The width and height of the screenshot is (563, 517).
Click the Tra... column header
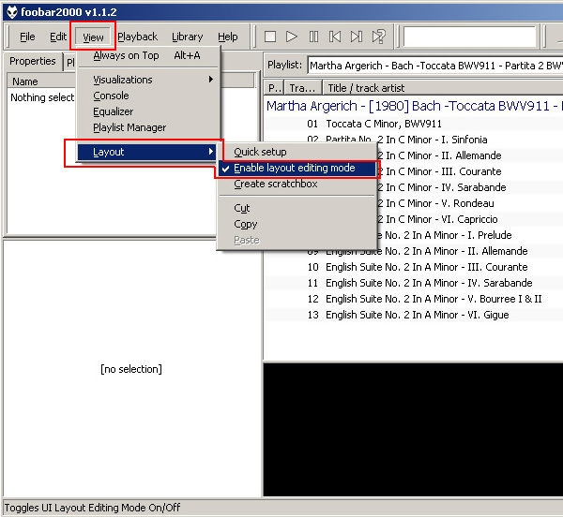[303, 88]
